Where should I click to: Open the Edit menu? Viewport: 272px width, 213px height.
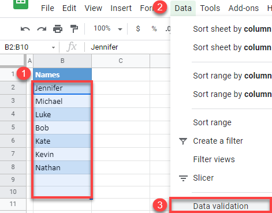click(69, 8)
